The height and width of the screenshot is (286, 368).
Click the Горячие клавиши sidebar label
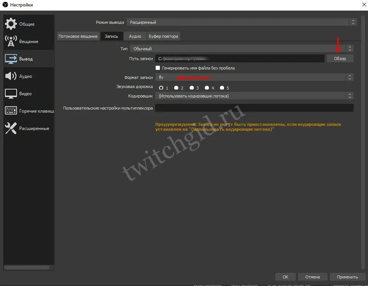tap(37, 111)
